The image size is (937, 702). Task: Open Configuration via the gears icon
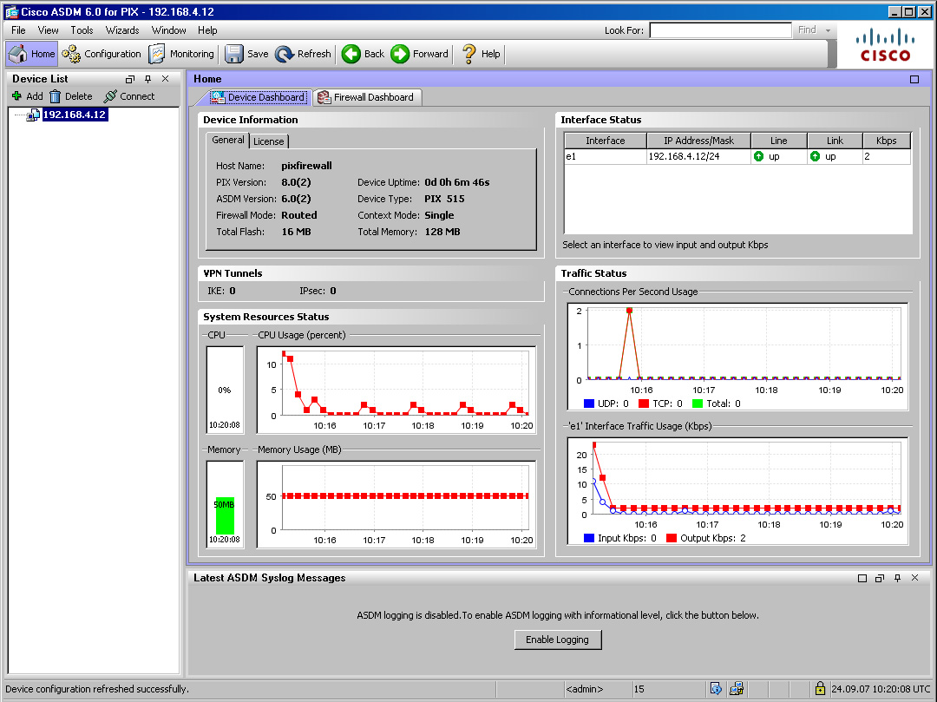coord(71,54)
